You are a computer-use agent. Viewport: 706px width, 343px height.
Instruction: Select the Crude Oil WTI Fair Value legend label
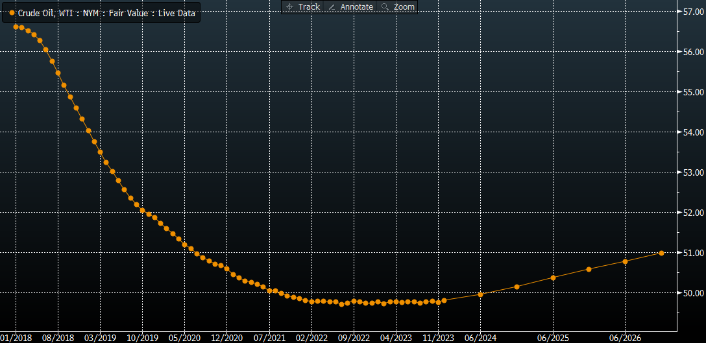click(x=106, y=12)
